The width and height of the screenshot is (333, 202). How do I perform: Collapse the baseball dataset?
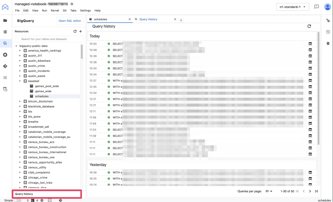coord(20,81)
